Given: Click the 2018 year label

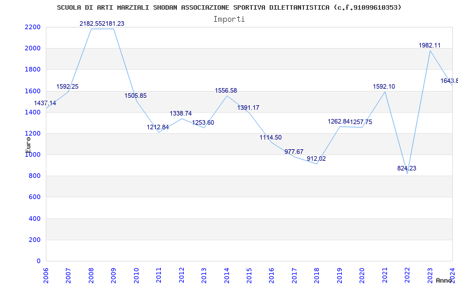Looking at the screenshot, I should [x=317, y=275].
